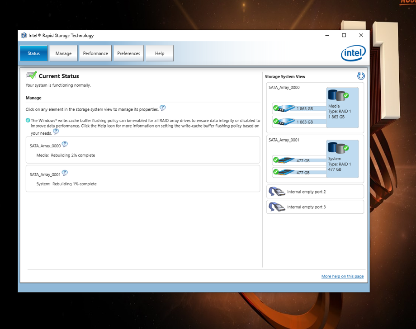This screenshot has height=329, width=416.
Task: Click the Current Status checkmark icon
Action: click(x=31, y=75)
